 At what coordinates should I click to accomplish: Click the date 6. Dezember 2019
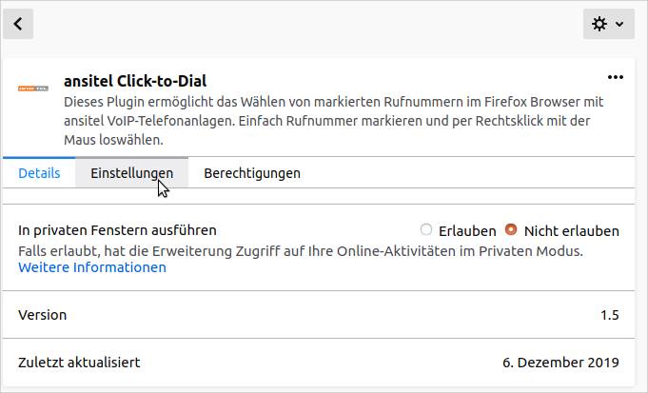point(560,363)
